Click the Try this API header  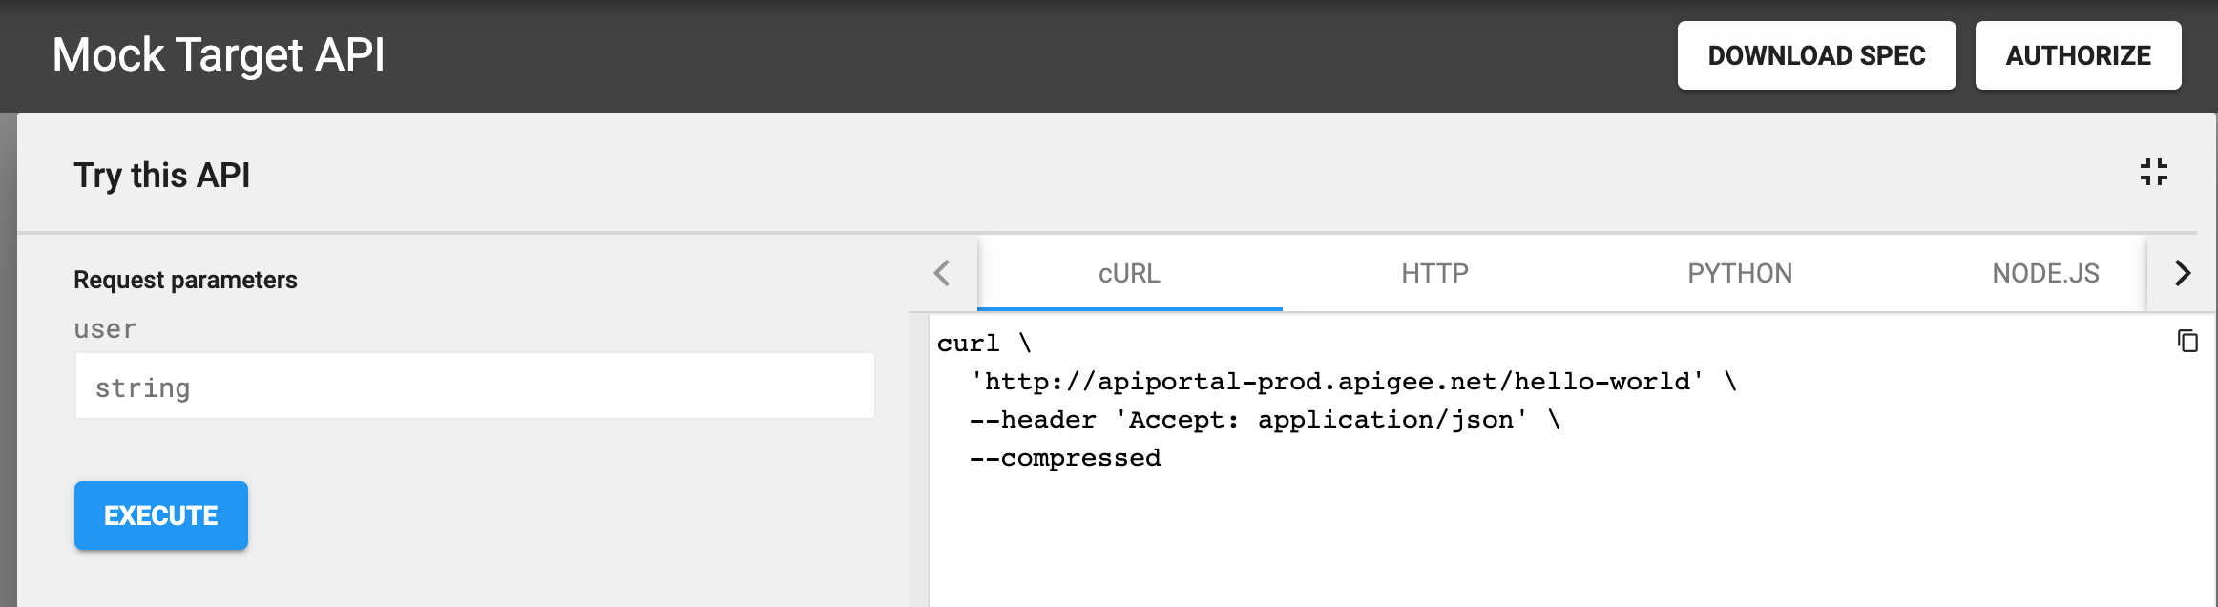tap(160, 175)
